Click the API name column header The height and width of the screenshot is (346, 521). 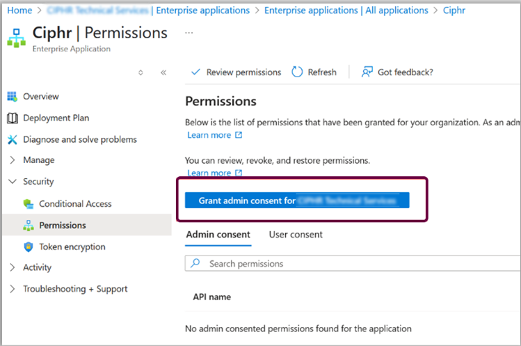212,297
